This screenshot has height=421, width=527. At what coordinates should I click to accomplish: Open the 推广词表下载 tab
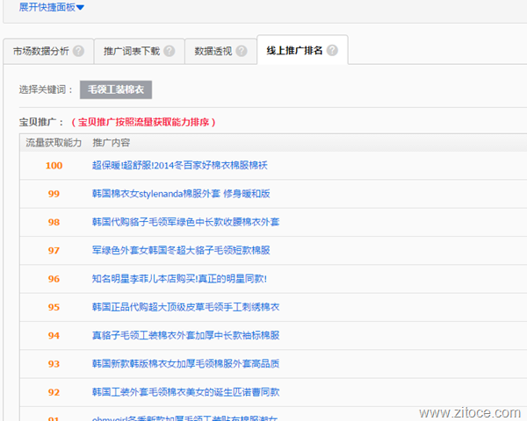click(x=132, y=51)
